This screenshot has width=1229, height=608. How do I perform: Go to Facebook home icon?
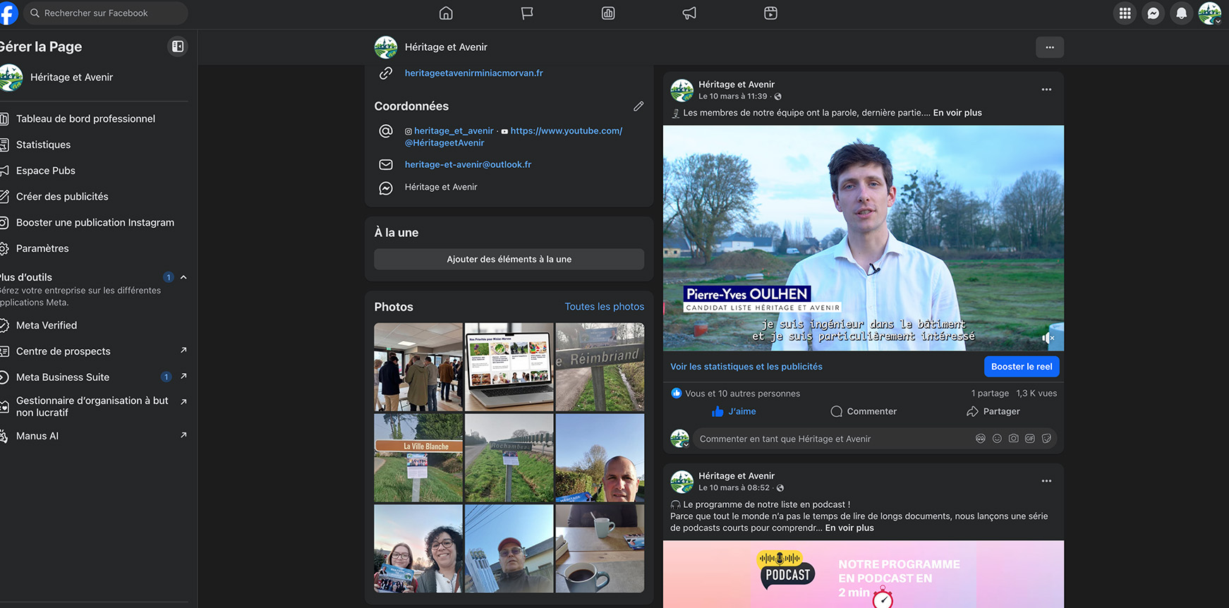click(446, 13)
